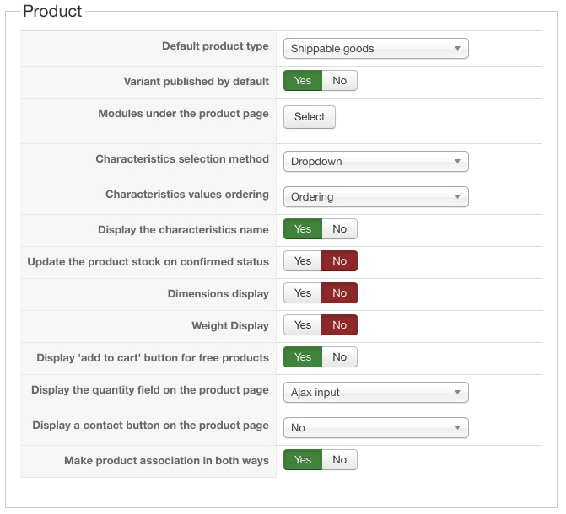This screenshot has width=566, height=514.
Task: Expand Characteristics selection method dropdown
Action: tap(375, 162)
